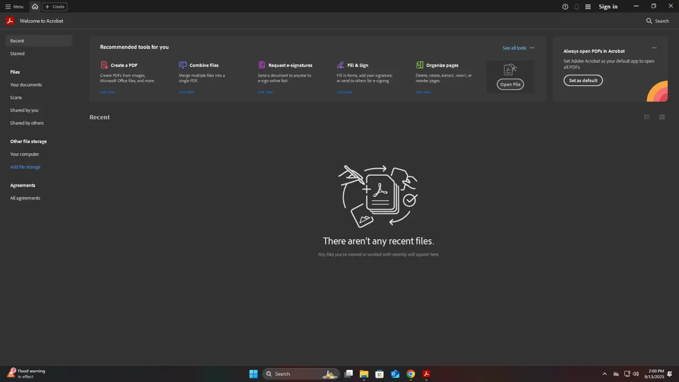Click Use now under Request e-signatures

pyautogui.click(x=265, y=92)
